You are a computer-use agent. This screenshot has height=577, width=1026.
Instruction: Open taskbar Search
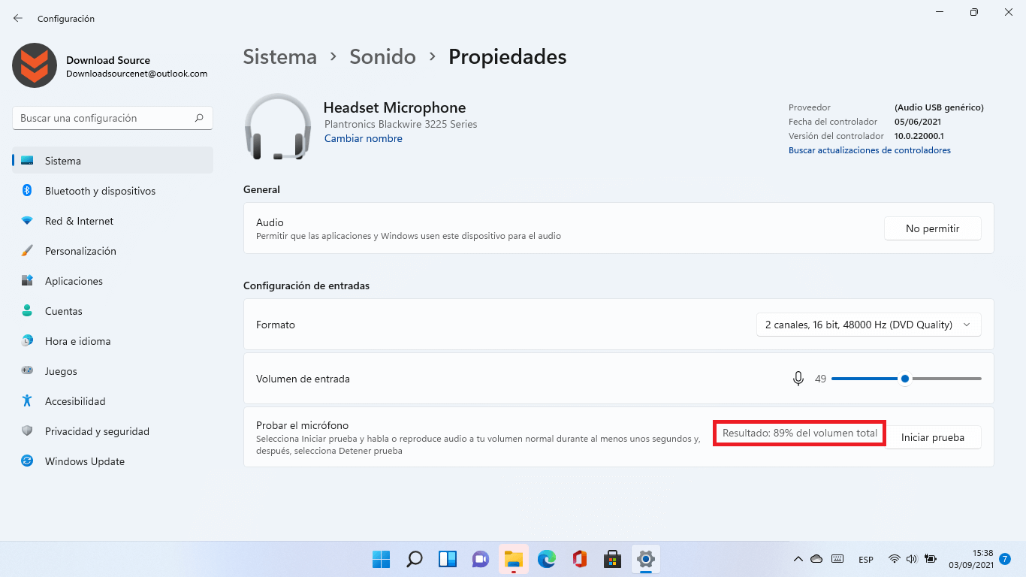(x=415, y=559)
